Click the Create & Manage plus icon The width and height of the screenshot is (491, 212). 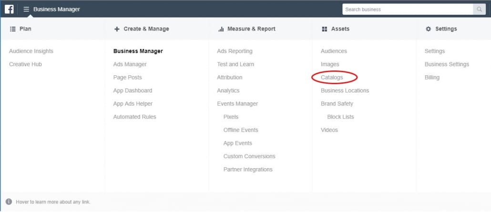tap(117, 29)
